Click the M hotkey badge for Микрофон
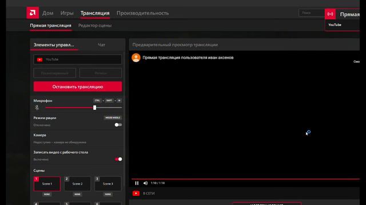 pos(119,101)
